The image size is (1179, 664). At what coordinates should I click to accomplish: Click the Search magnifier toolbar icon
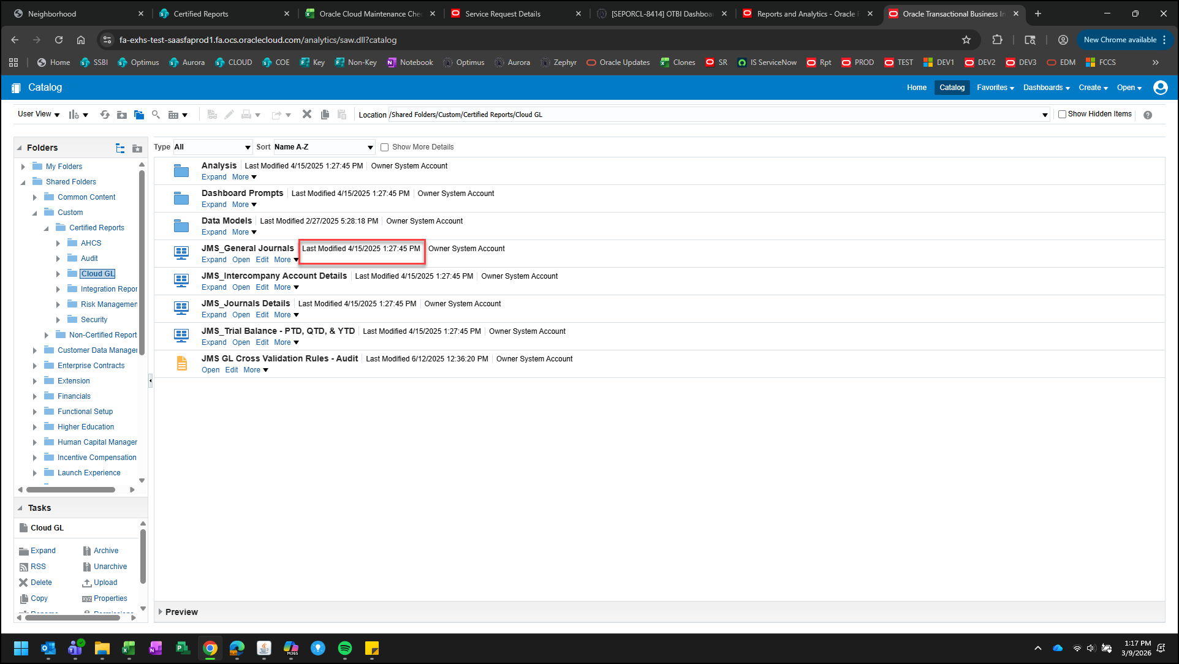point(156,115)
